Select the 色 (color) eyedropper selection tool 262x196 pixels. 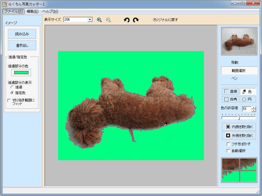point(248,91)
